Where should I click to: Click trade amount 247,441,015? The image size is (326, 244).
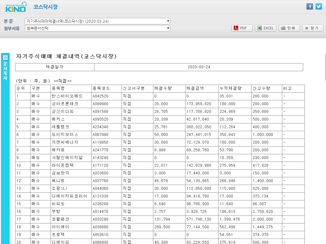[199, 135]
